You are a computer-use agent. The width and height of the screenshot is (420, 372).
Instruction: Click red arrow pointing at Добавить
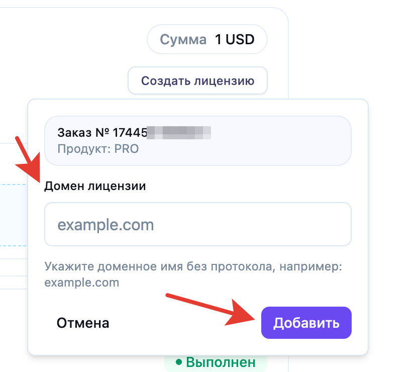click(211, 307)
